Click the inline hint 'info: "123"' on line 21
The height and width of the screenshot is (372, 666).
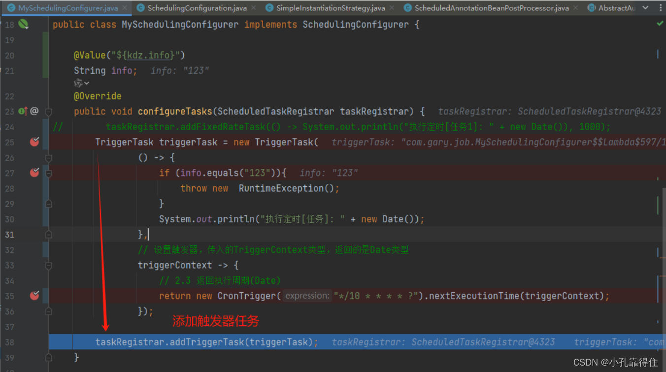click(x=180, y=70)
